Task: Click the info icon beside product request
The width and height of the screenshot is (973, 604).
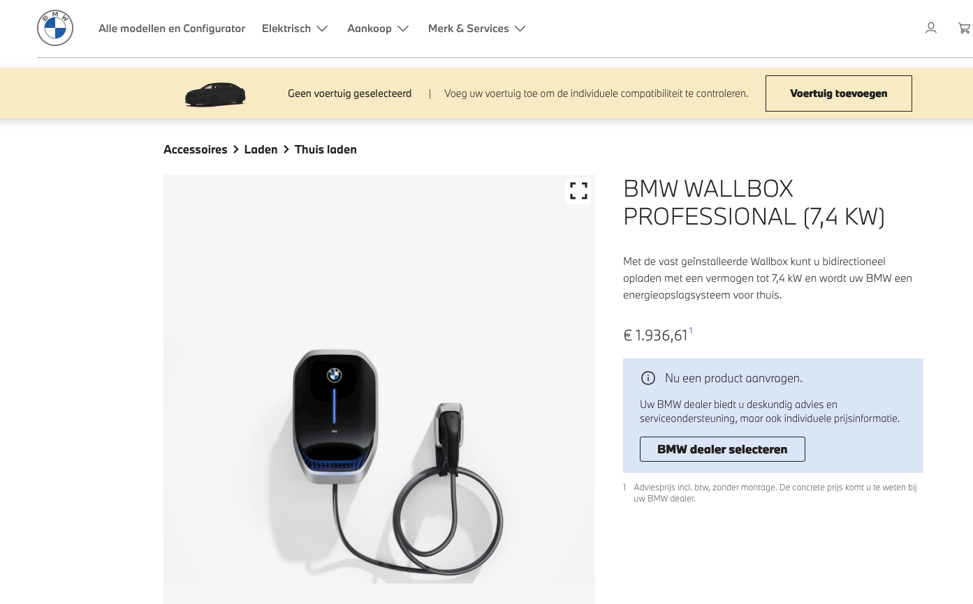Action: [x=648, y=378]
